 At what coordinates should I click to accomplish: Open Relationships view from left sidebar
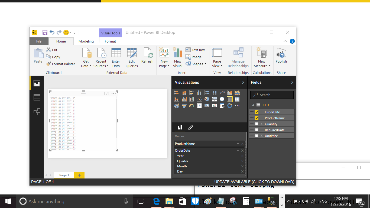[x=37, y=112]
